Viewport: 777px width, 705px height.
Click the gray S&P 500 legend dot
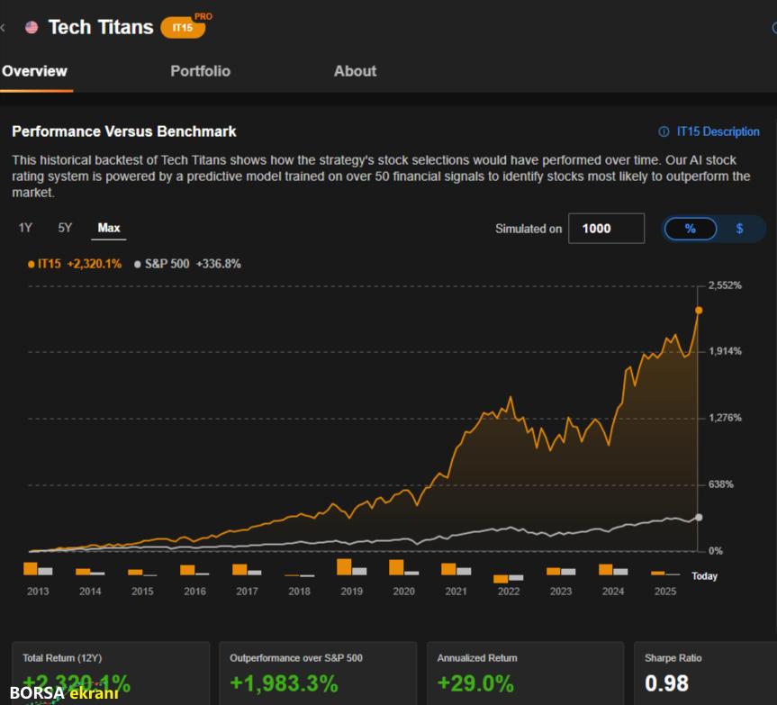pos(137,264)
